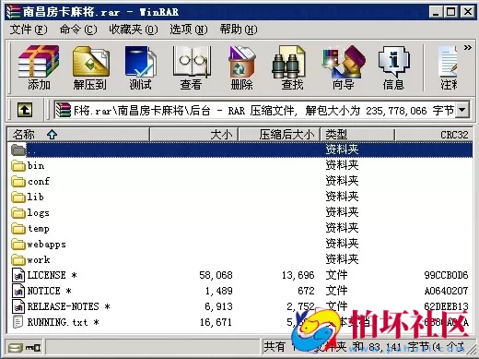Click RELEASE-NOTES size value 6,913
Screen dimensions: 479x359
click(219, 306)
